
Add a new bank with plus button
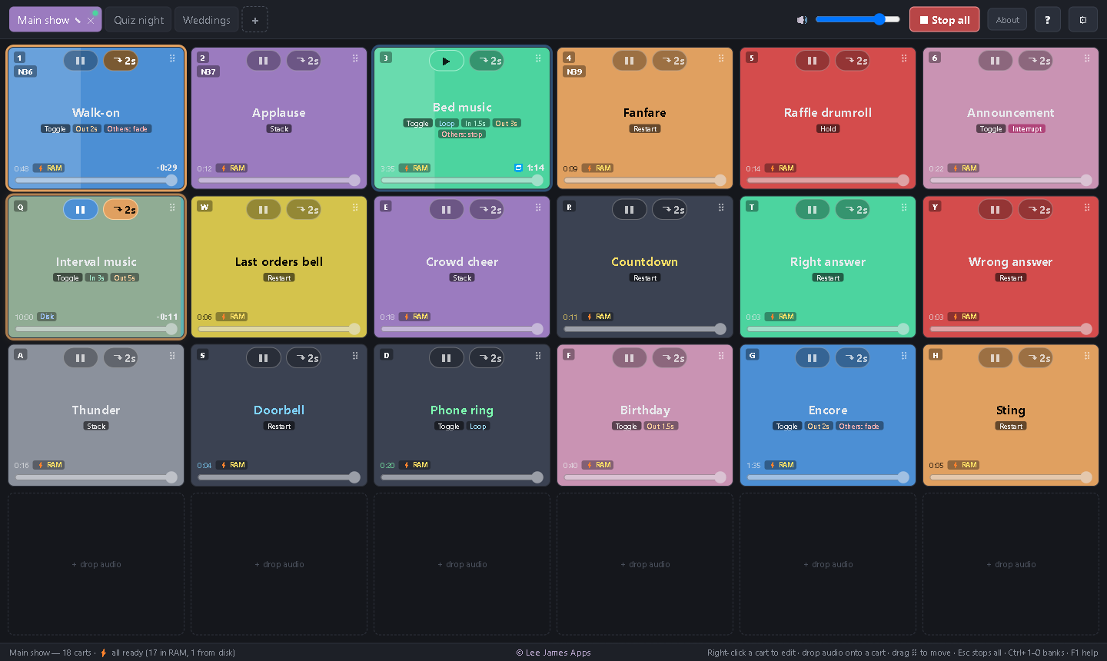coord(254,20)
